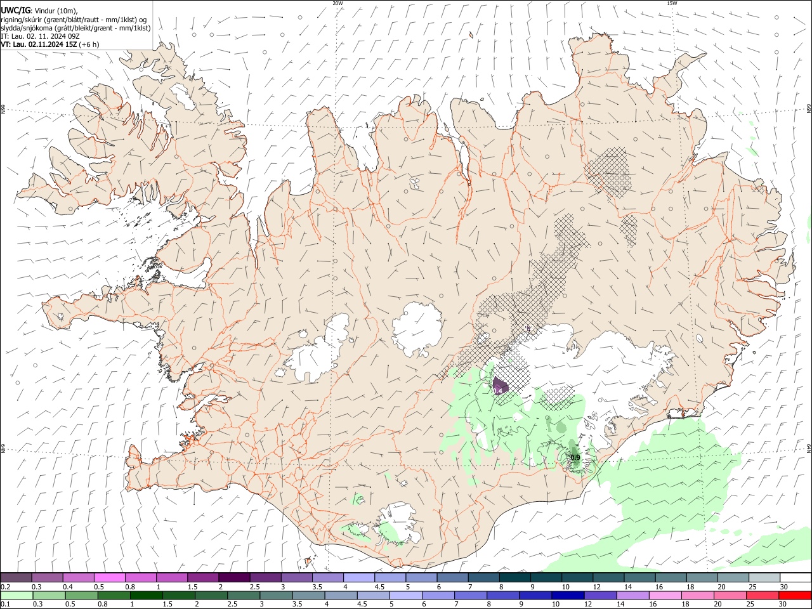Image resolution: width=812 pixels, height=609 pixels.
Task: Select the 3 purple swatch in upper legend row
Action: tap(296, 578)
